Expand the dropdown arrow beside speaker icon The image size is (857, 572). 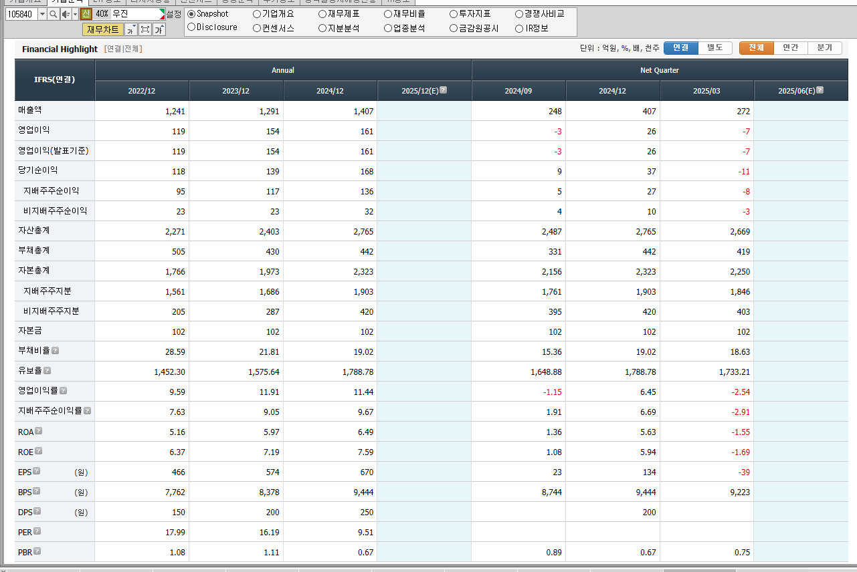(75, 14)
